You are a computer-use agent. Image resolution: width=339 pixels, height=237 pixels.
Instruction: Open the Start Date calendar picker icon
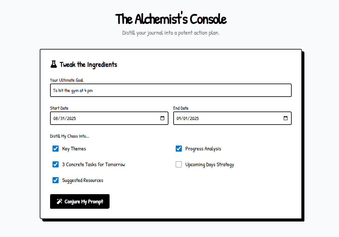click(x=162, y=118)
